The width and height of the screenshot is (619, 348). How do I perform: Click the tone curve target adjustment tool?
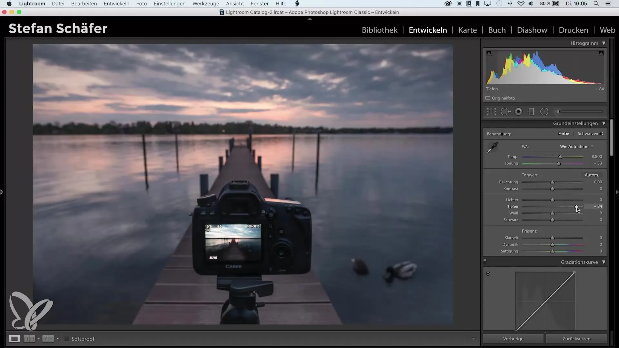pyautogui.click(x=488, y=274)
